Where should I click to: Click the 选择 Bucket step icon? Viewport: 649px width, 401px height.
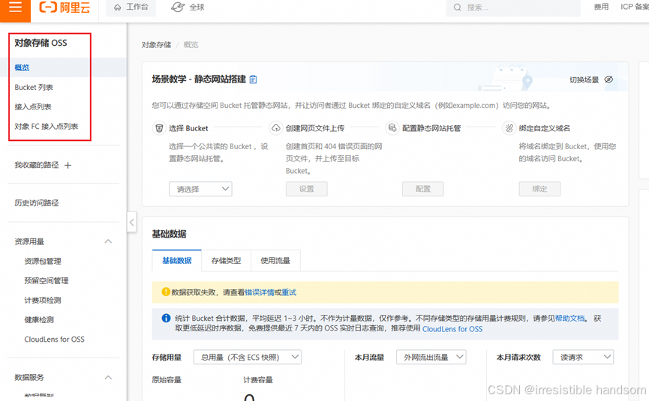click(159, 128)
